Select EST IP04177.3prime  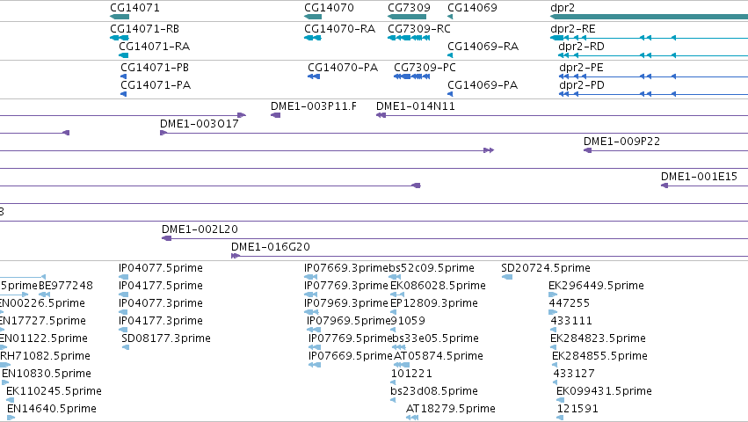point(161,321)
